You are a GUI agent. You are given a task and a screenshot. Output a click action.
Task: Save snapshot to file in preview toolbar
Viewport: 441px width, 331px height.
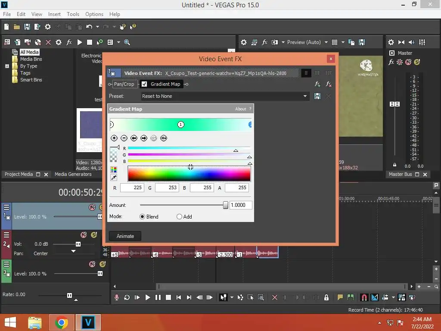pyautogui.click(x=362, y=42)
